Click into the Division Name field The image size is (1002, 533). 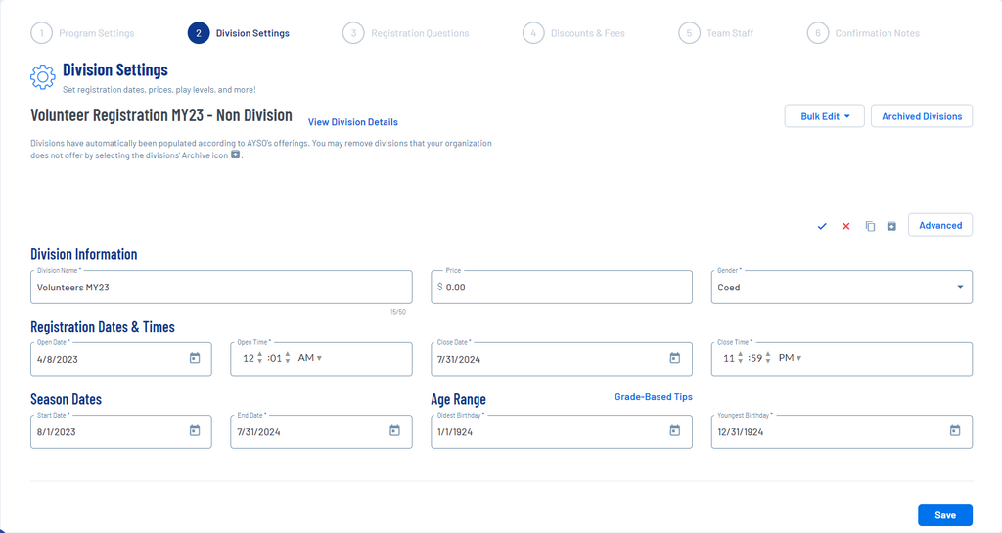pos(220,288)
